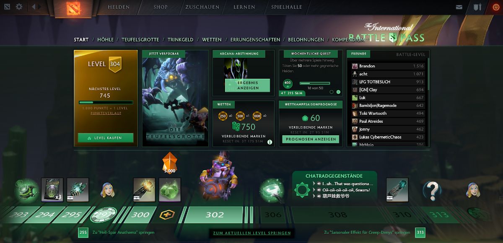503x243 pixels.
Task: Click the 5.000 orange gem reward
Action: click(170, 163)
